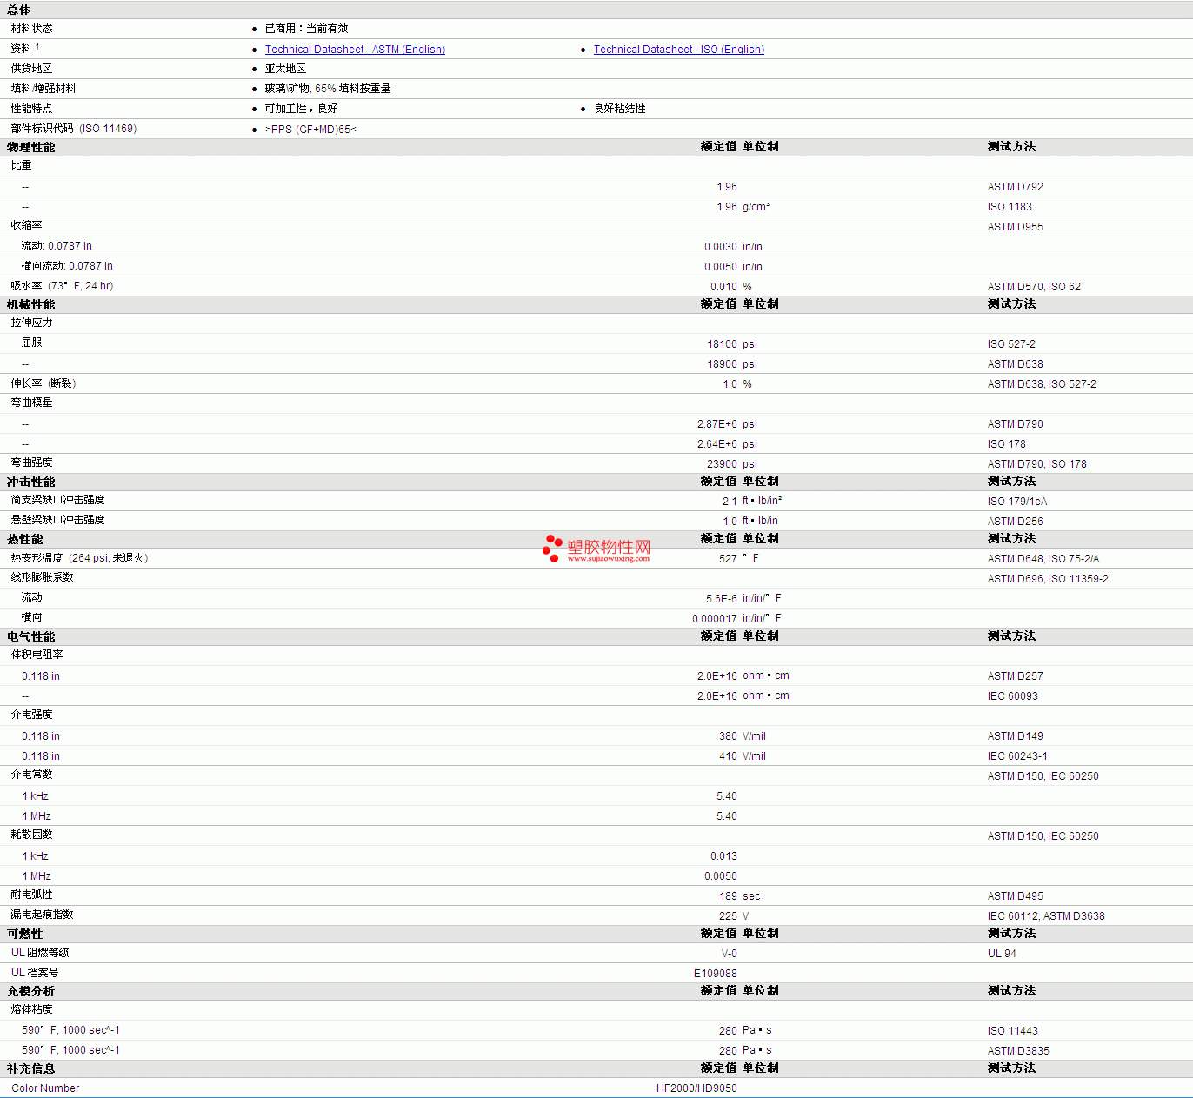Select the test method "ASTM D256"
Viewport: 1193px width, 1098px height.
point(1016,522)
